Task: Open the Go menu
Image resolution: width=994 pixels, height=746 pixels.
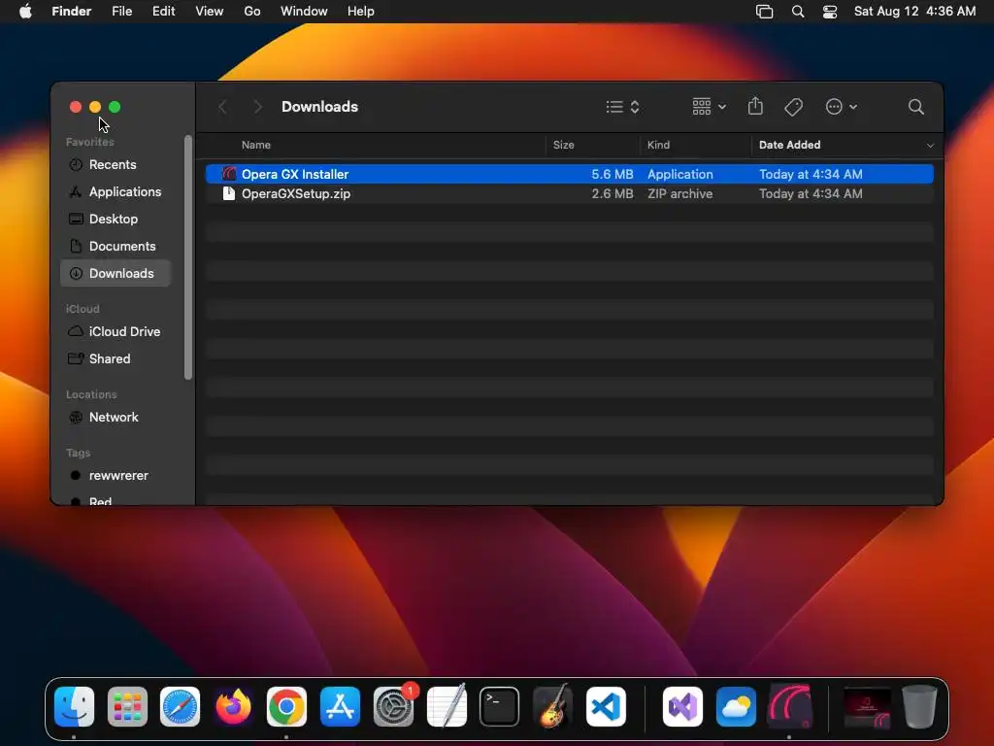Action: click(x=252, y=12)
